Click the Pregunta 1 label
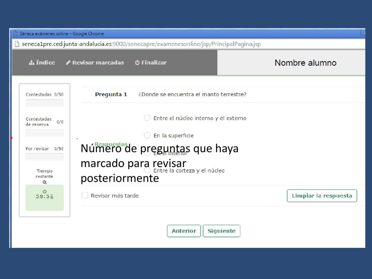 [x=111, y=94]
